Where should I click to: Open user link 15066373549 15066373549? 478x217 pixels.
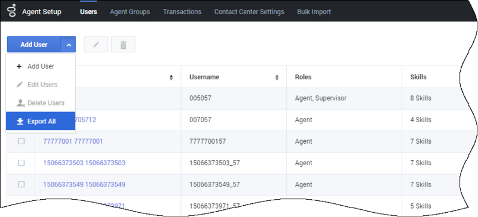(x=84, y=184)
